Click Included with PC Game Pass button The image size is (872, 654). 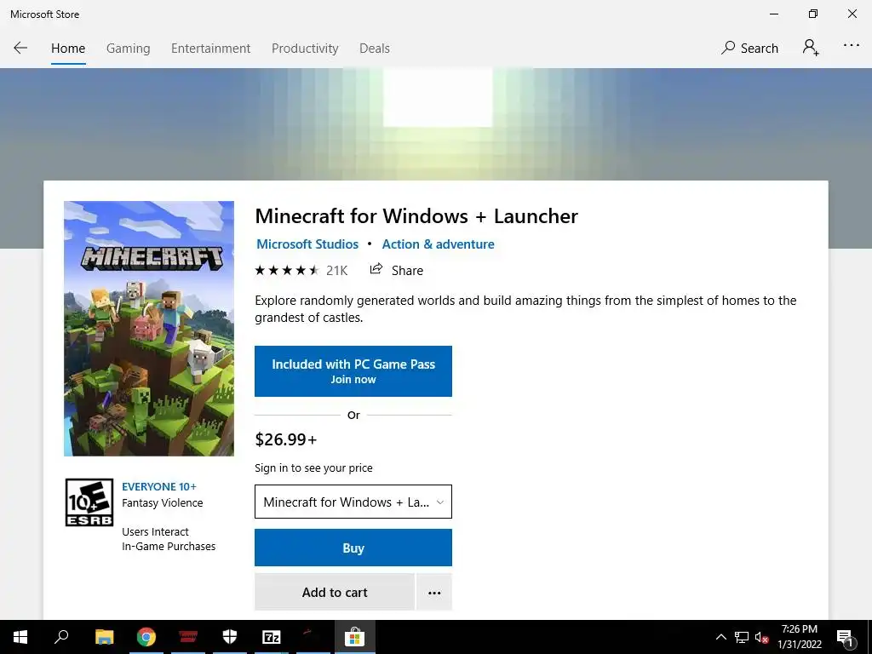tap(353, 371)
